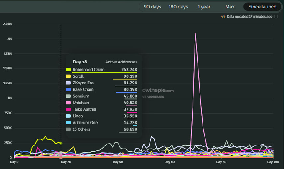The width and height of the screenshot is (284, 169).
Task: Click the Day 18 tooltip heading
Action: tap(80, 62)
